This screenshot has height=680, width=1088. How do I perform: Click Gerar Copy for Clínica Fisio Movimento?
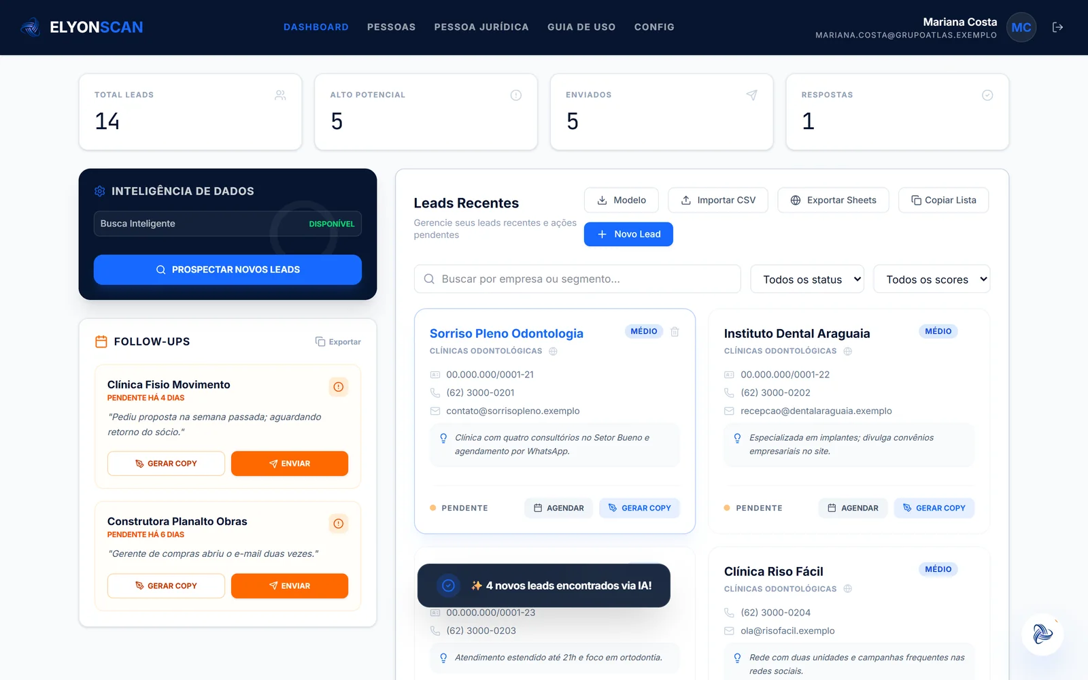pos(166,464)
